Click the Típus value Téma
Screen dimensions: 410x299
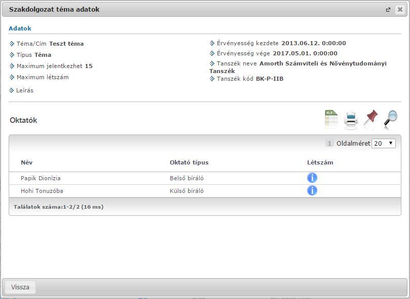(x=43, y=55)
